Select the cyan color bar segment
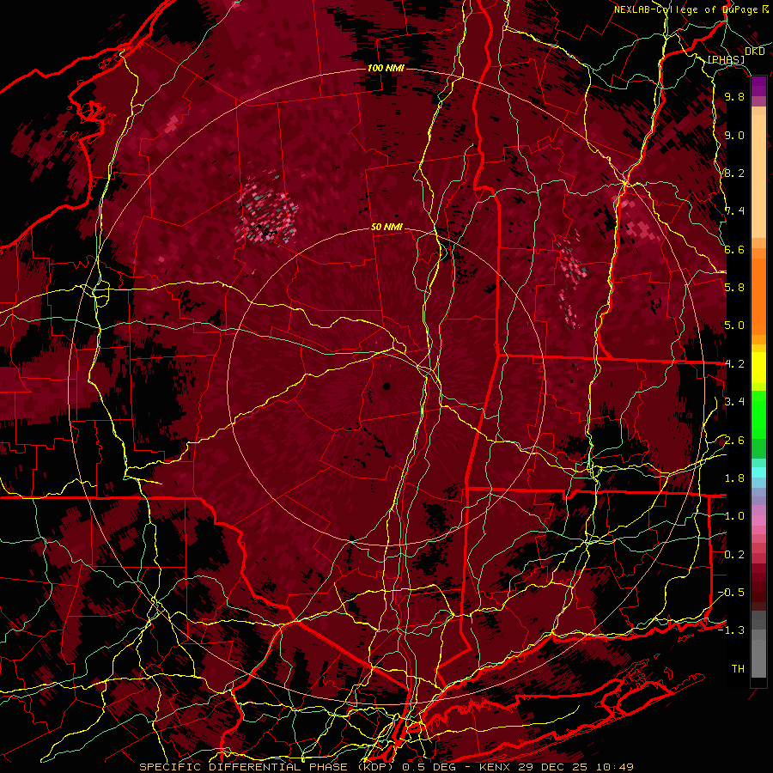Image resolution: width=773 pixels, height=773 pixels. pos(758,472)
